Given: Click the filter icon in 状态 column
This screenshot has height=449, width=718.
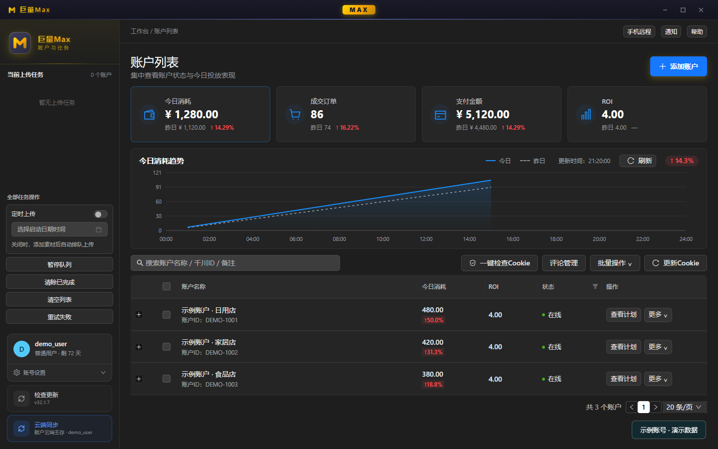Looking at the screenshot, I should (x=595, y=286).
